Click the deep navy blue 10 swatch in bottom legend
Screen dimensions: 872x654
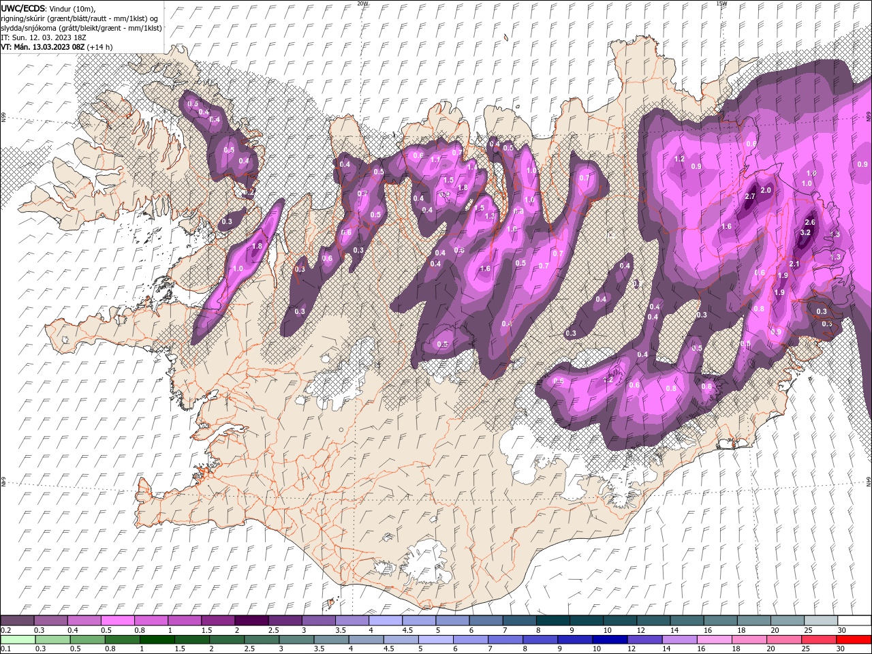610,640
